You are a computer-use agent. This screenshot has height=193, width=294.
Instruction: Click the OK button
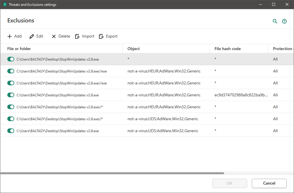(229, 183)
